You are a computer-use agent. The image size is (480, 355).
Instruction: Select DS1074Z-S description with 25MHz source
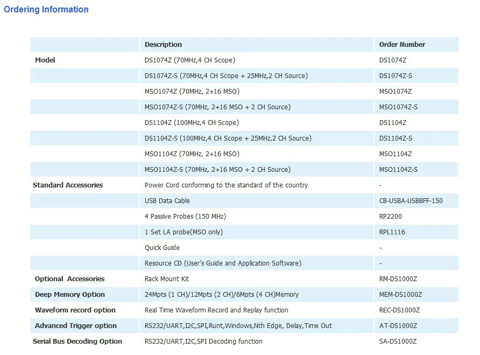[x=226, y=76]
